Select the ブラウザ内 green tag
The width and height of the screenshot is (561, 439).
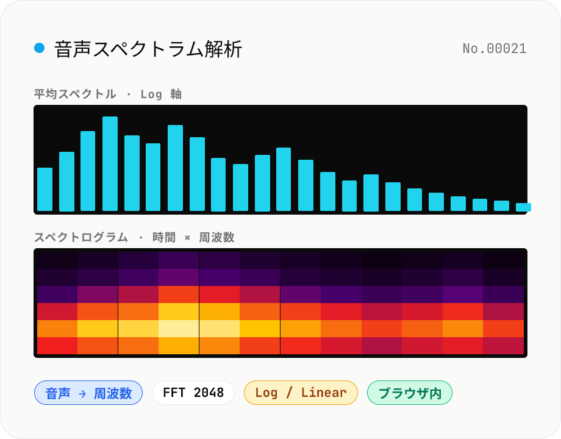pyautogui.click(x=410, y=393)
